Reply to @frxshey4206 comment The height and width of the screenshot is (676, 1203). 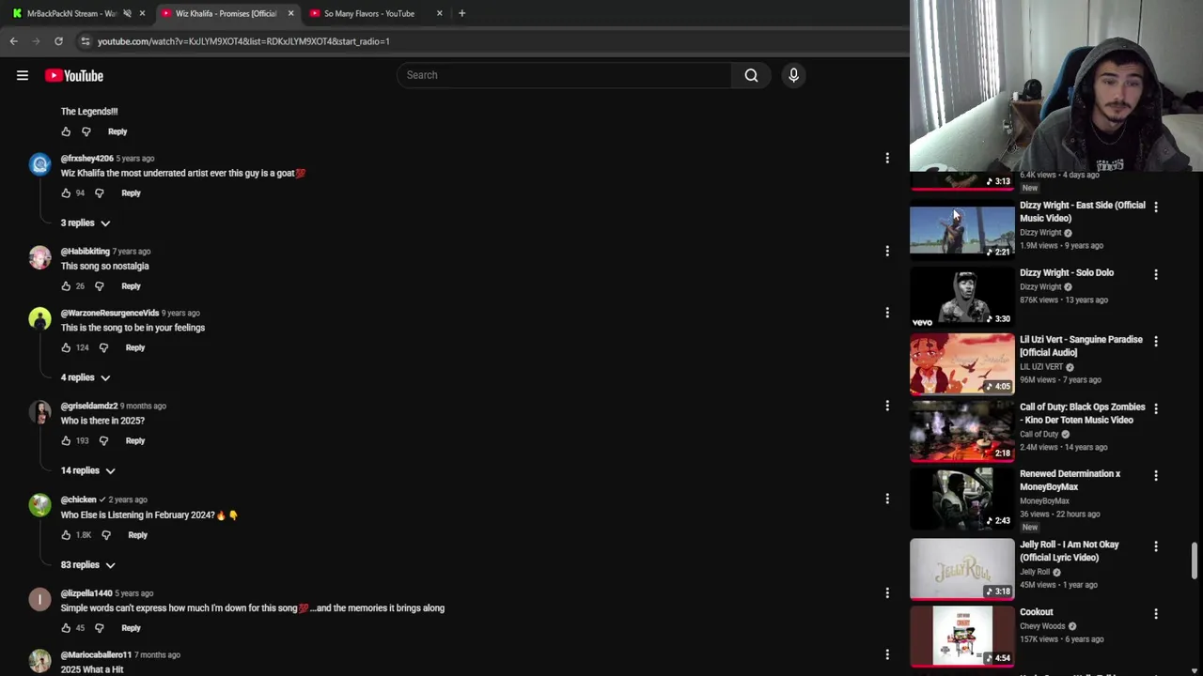coord(131,193)
